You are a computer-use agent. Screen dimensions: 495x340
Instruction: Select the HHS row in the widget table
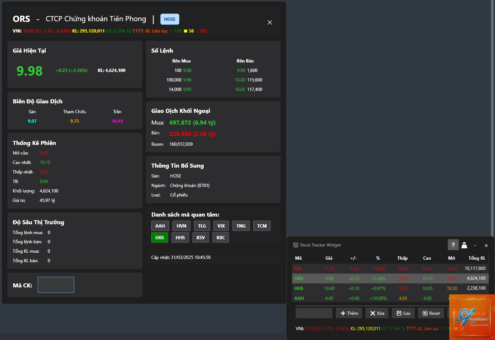click(390, 288)
